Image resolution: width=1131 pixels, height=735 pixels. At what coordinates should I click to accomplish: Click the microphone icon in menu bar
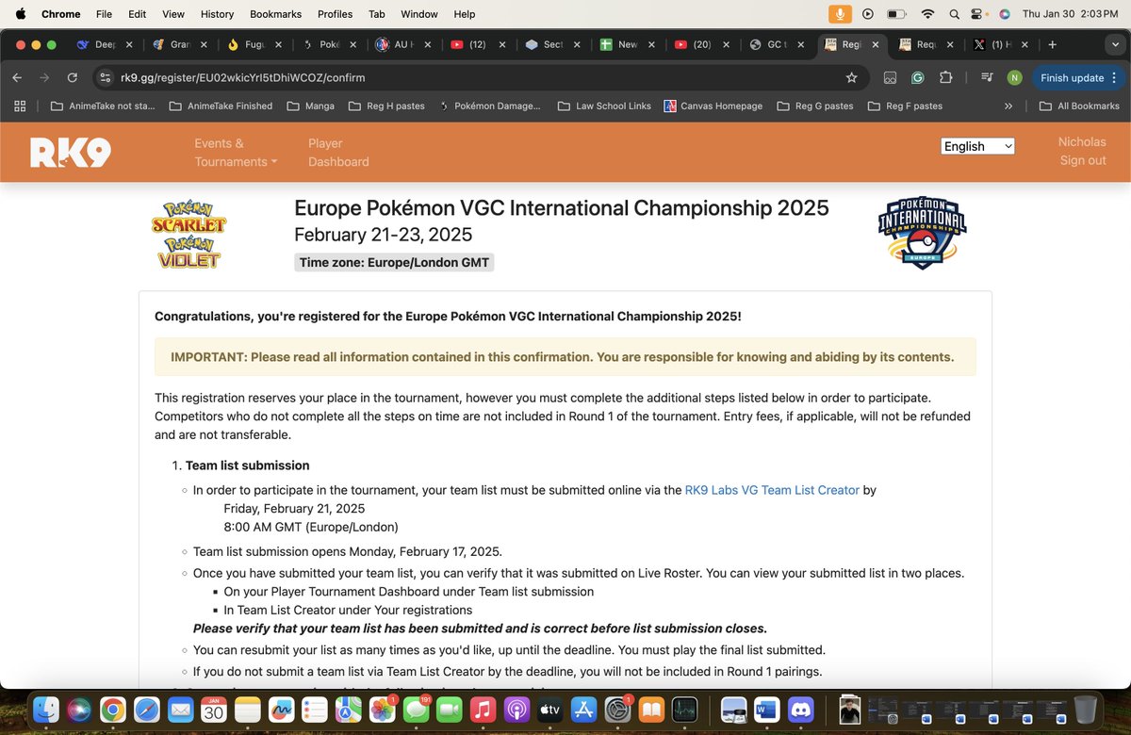[840, 14]
